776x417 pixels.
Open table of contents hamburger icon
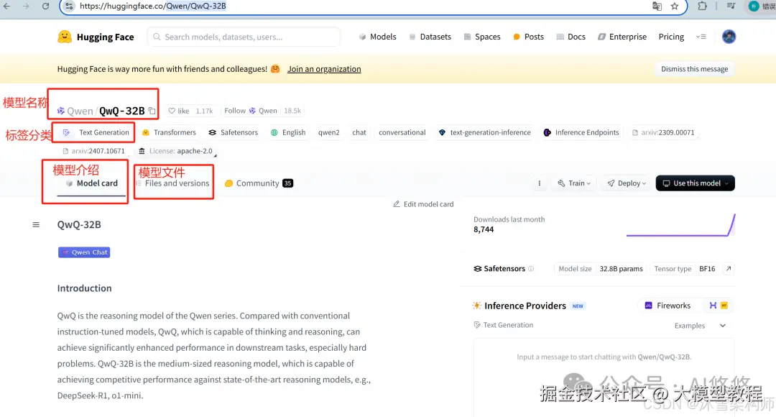coord(36,224)
